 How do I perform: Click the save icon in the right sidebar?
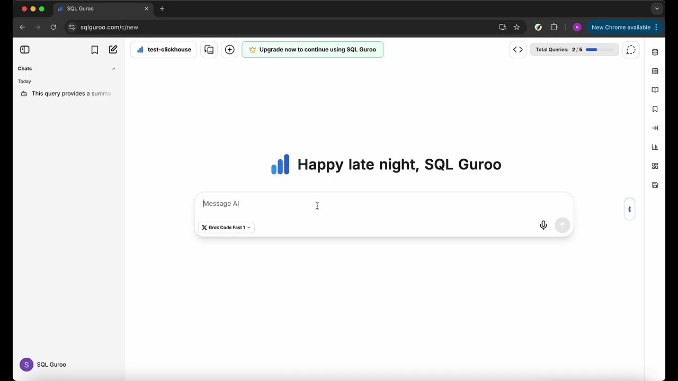point(655,185)
